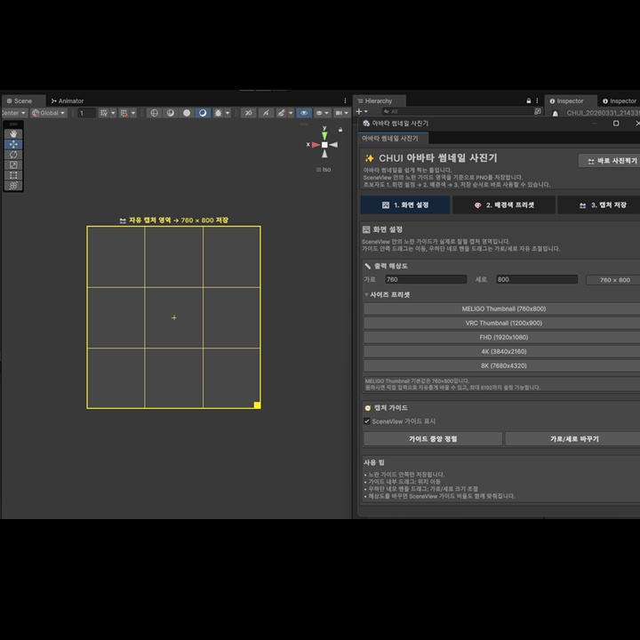This screenshot has height=640, width=640.
Task: Switch to the Animator tab
Action: 68,100
